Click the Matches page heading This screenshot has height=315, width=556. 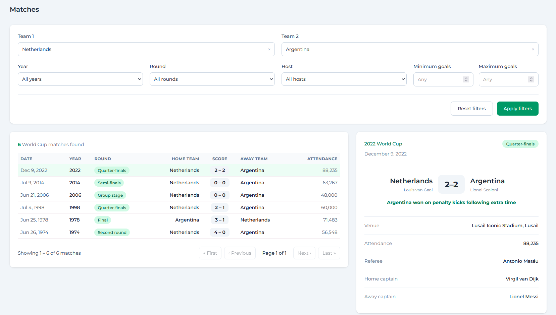click(24, 9)
